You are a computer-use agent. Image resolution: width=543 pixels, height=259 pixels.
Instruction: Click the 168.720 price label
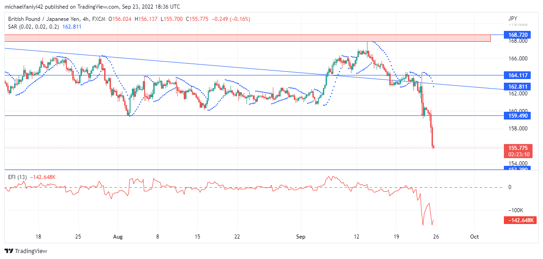tap(516, 35)
